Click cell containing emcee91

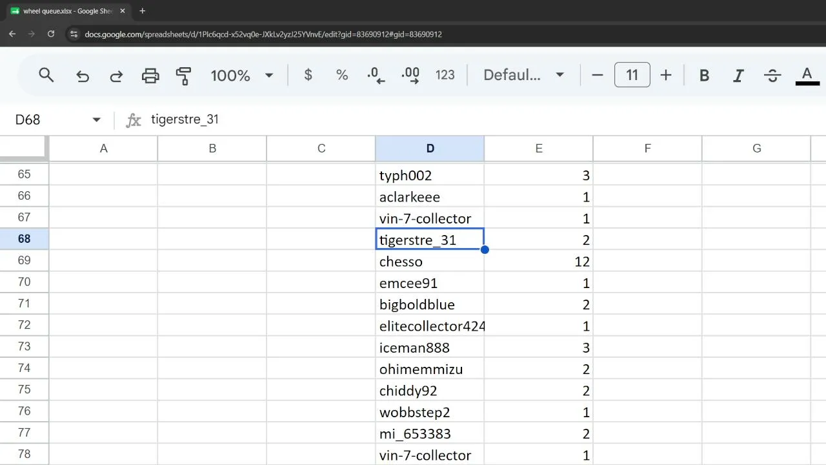pos(430,283)
